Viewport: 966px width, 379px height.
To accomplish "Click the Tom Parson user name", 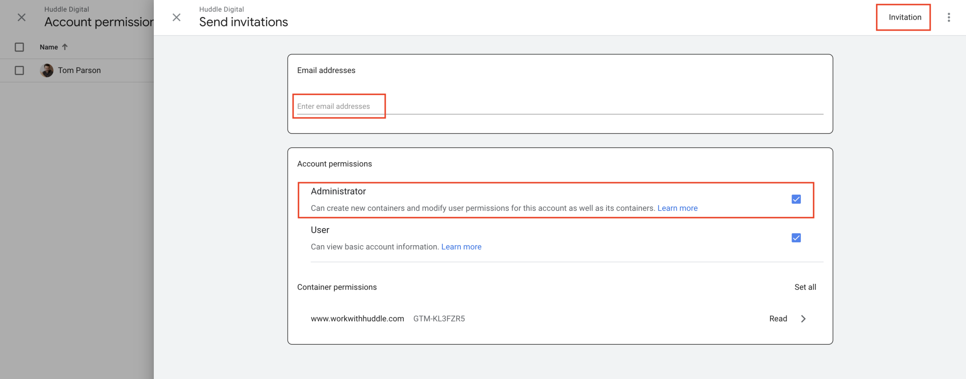I will pyautogui.click(x=79, y=70).
